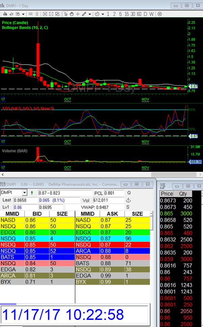Click the circled X icon in chart toolbar
The width and height of the screenshot is (203, 327).
(x=159, y=14)
